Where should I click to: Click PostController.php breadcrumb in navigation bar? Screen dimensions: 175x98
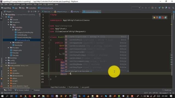click(45, 8)
